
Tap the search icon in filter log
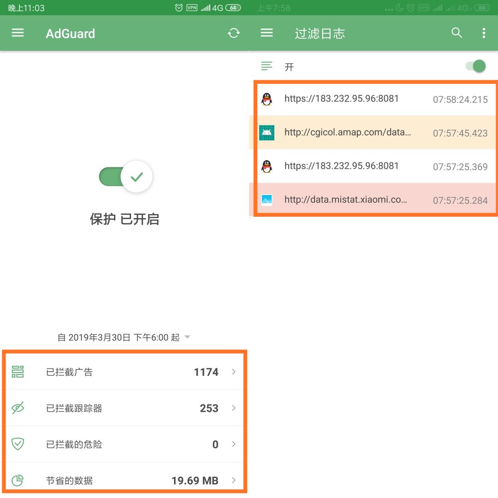pos(456,33)
